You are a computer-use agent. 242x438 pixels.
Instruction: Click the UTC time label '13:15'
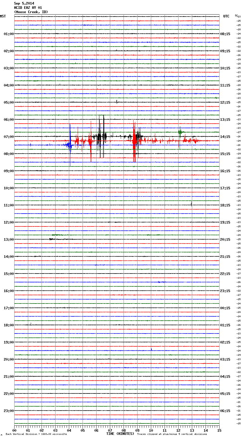225,120
